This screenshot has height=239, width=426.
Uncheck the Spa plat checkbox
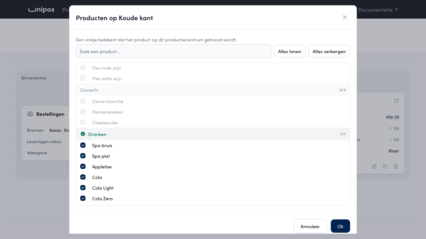(x=83, y=156)
